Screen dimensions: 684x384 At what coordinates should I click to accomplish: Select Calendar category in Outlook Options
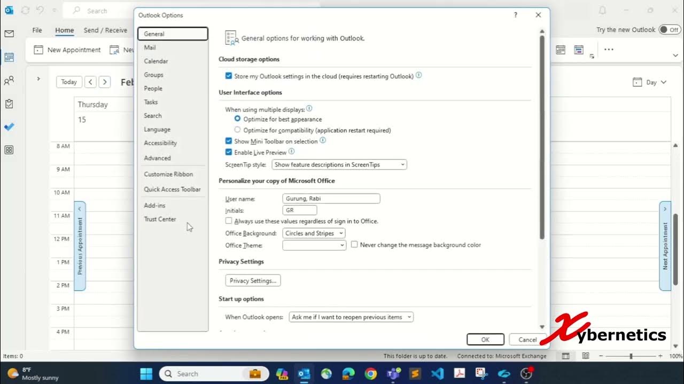click(x=173, y=61)
